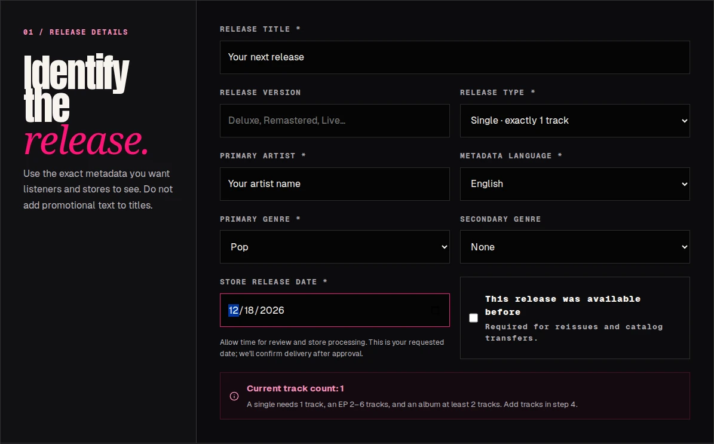Screen dimensions: 714x444
Task: Select the day segment '18' in release date
Action: 249,310
